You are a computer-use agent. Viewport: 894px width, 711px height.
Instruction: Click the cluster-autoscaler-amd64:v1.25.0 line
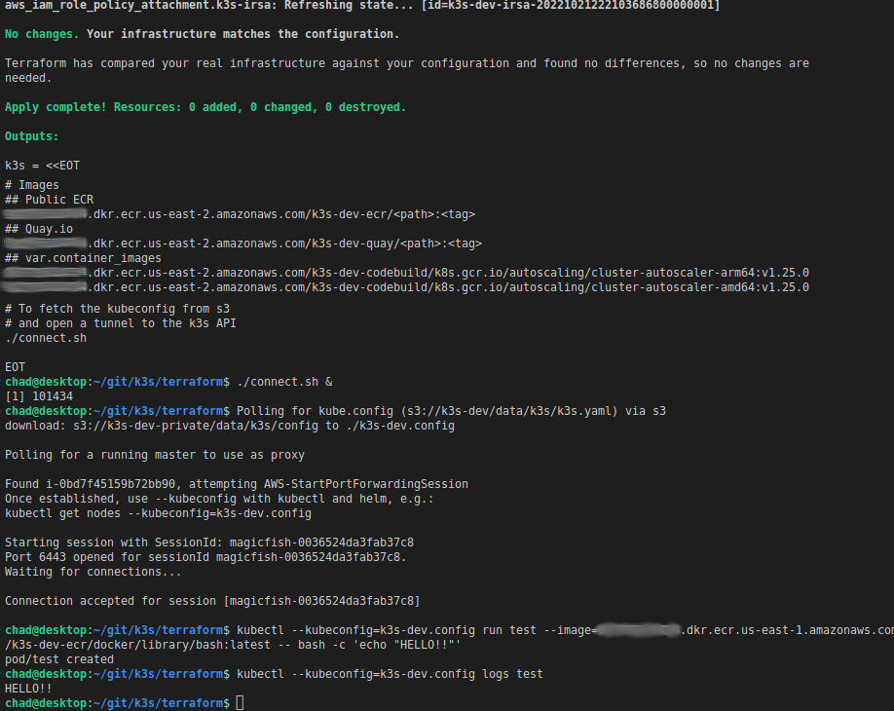(406, 287)
